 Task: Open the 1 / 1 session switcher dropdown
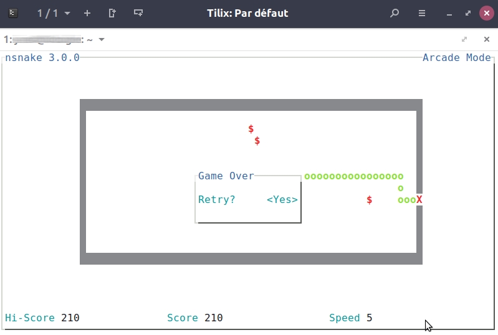(53, 13)
